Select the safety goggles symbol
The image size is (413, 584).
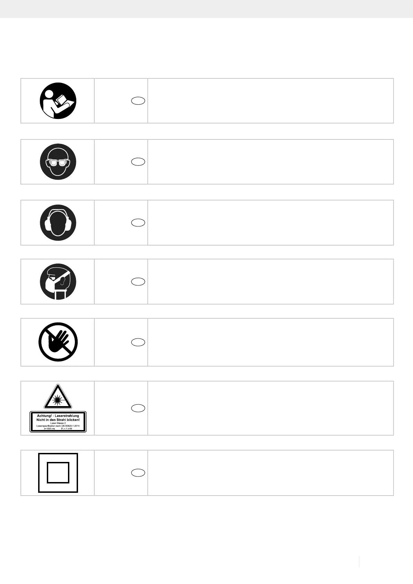58,162
